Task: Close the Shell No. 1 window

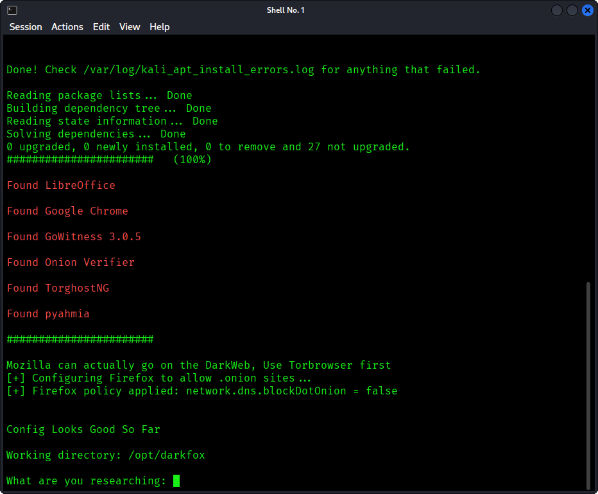Action: point(588,10)
